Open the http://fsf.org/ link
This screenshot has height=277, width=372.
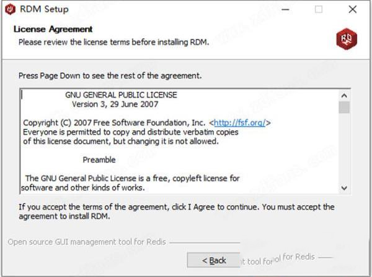[x=240, y=122]
